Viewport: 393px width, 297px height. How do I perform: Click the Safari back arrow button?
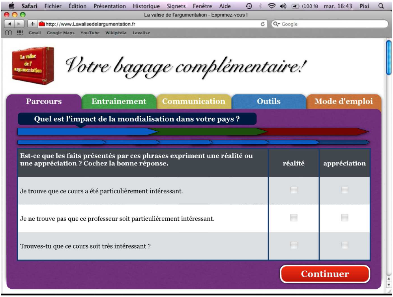[8, 24]
